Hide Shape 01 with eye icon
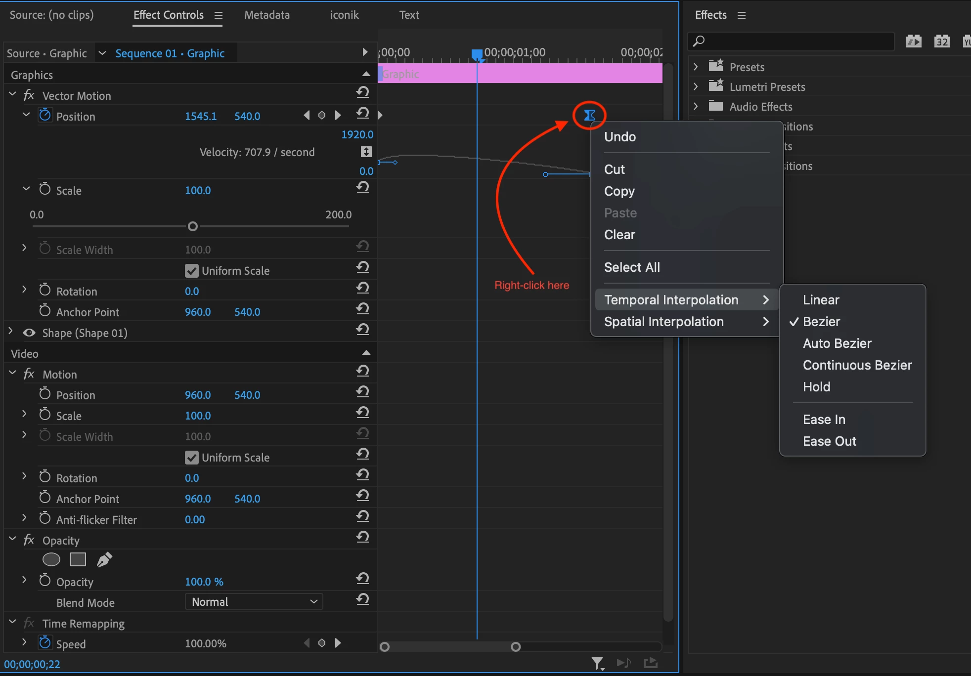The image size is (971, 676). 29,333
